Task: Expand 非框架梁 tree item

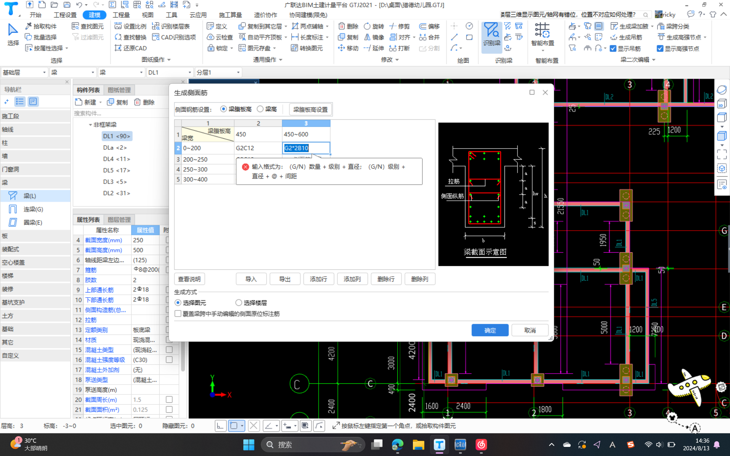Action: pyautogui.click(x=88, y=125)
